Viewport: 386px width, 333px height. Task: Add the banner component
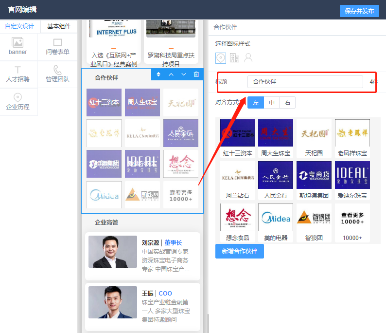[18, 46]
